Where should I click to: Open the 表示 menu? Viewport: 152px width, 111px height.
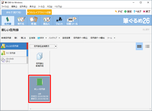tap(33, 7)
